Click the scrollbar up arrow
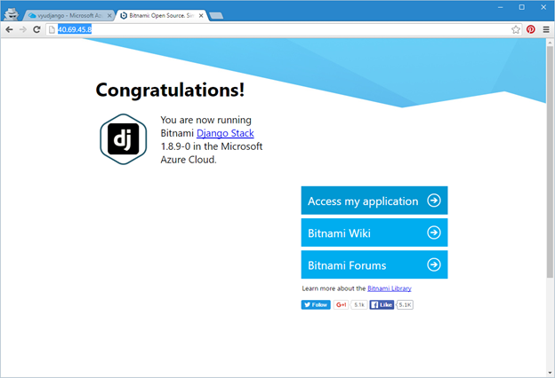The width and height of the screenshot is (555, 378). (550, 42)
